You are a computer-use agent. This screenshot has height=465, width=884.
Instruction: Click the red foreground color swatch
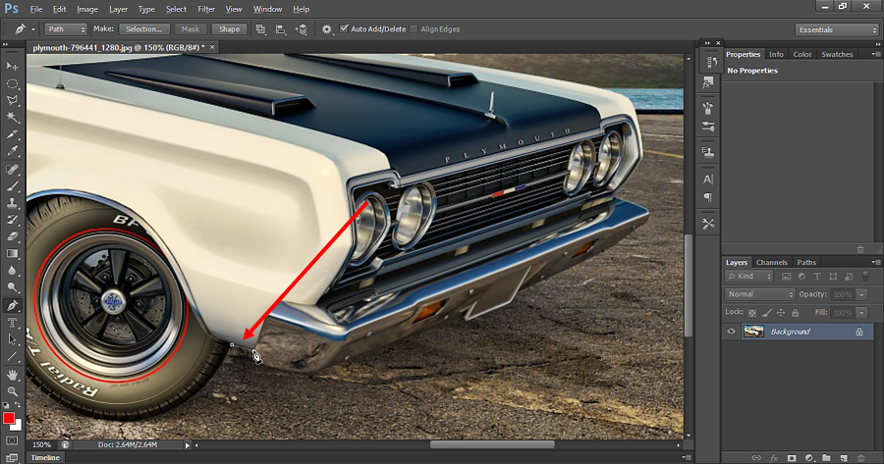[x=9, y=418]
